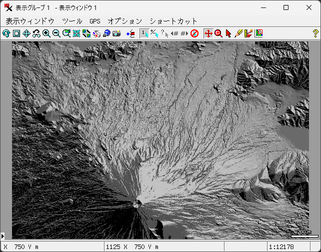Viewport: 321px width, 252px height.
Task: Toggle the red arrow select tool
Action: point(228,33)
